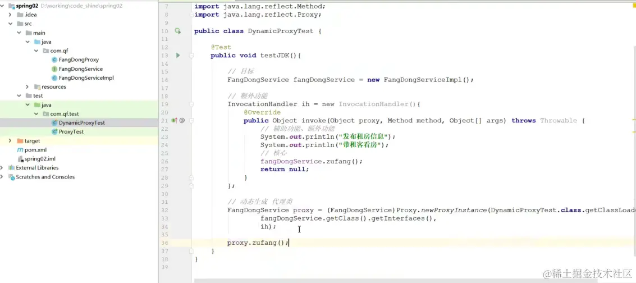
Task: Fold the invoke method at line 21
Action: [191, 120]
